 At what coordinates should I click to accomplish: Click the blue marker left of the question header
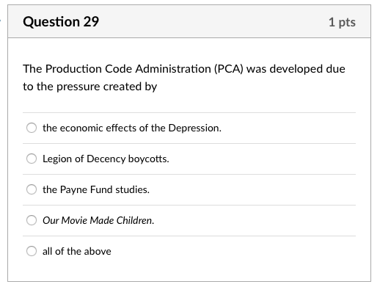tap(0, 21)
